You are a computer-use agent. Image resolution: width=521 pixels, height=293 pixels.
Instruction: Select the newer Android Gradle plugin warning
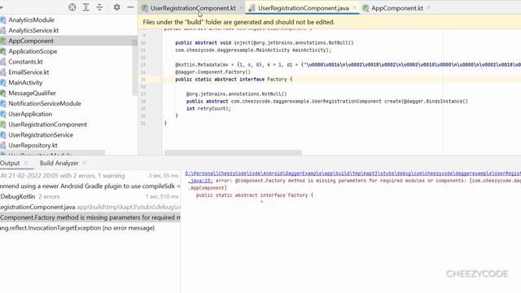pos(90,186)
